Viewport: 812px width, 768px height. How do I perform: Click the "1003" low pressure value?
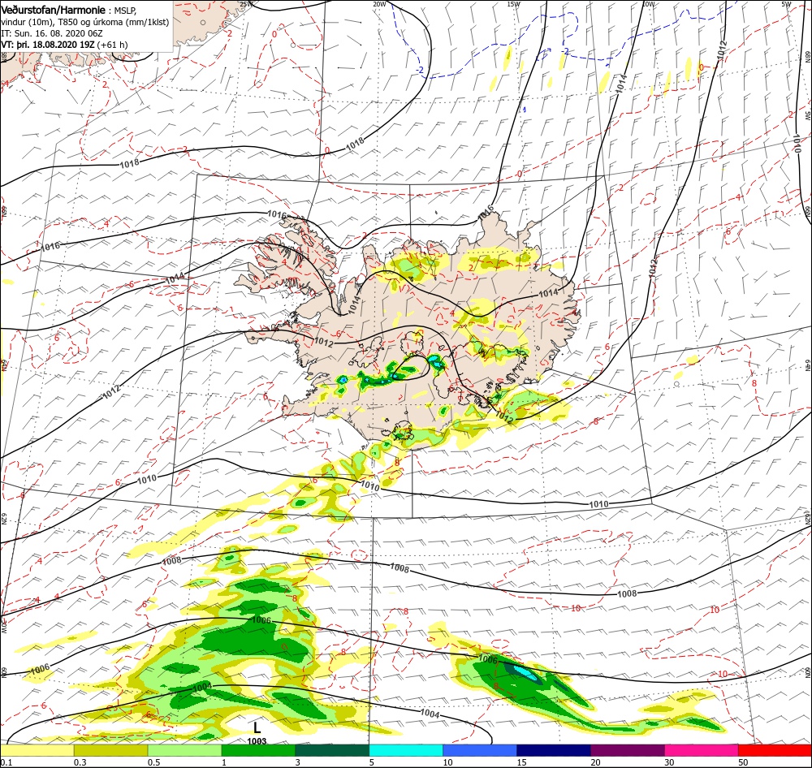point(257,741)
